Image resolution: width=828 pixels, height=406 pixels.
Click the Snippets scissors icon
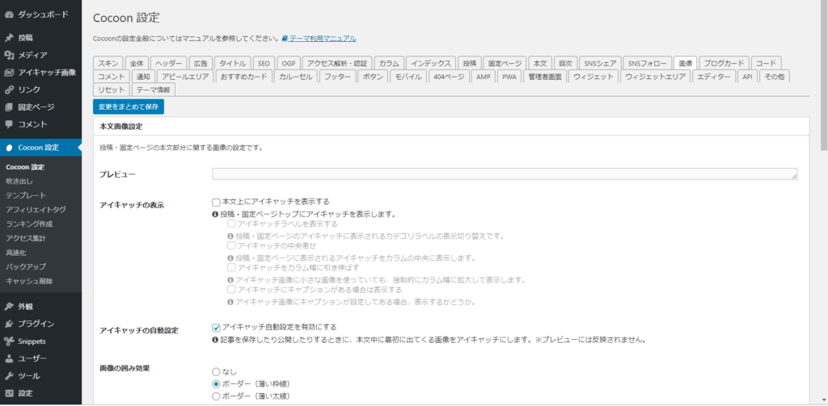point(9,341)
